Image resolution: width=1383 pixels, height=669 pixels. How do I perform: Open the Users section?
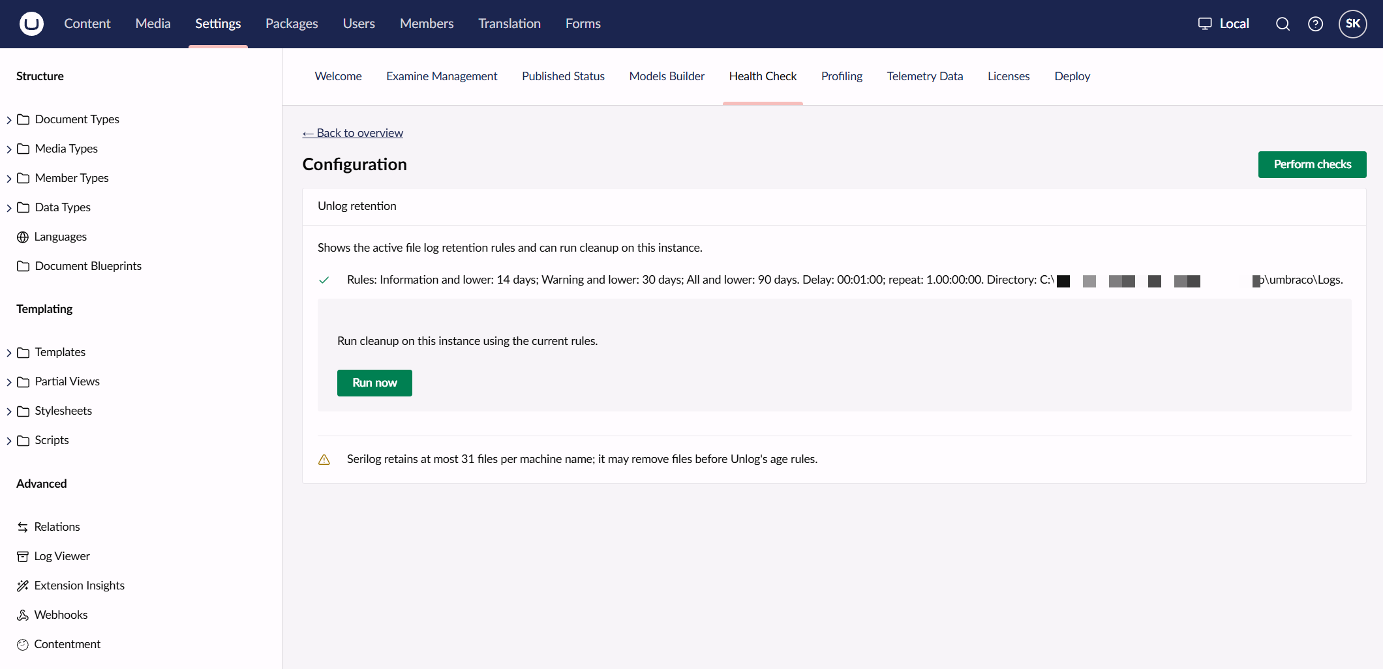coord(359,23)
